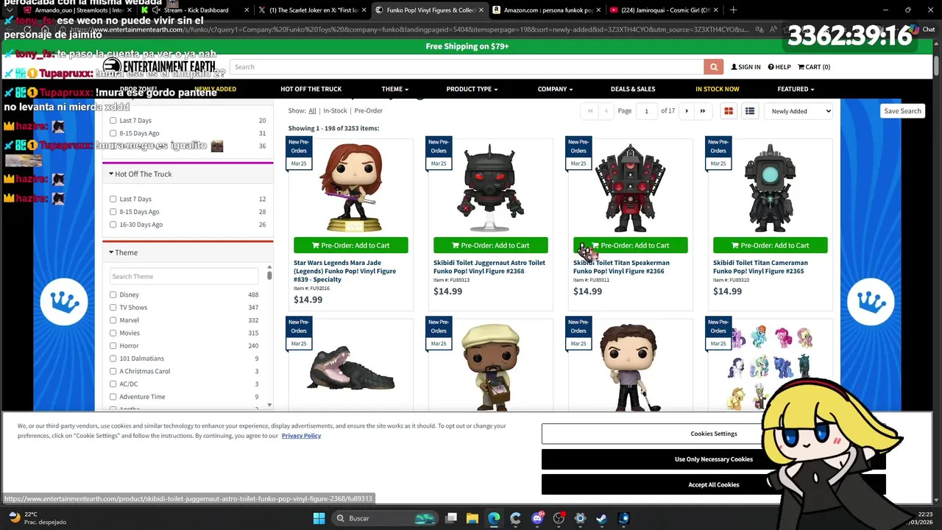Image resolution: width=942 pixels, height=530 pixels.
Task: Open Windows Start menu
Action: pos(319,518)
